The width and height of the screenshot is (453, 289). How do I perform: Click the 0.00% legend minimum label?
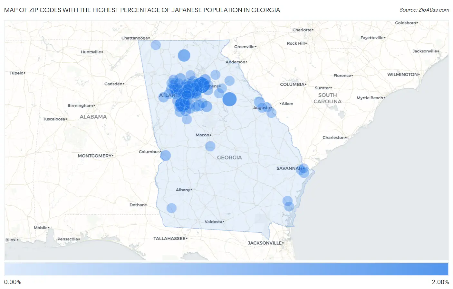point(13,282)
